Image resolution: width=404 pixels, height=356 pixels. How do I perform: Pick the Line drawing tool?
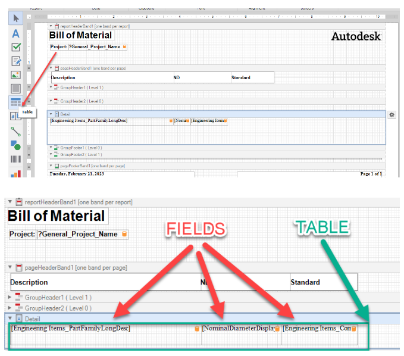click(16, 130)
